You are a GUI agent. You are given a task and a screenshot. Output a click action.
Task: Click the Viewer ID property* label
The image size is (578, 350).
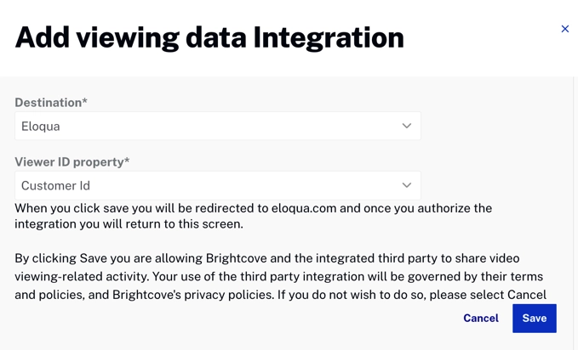click(72, 161)
